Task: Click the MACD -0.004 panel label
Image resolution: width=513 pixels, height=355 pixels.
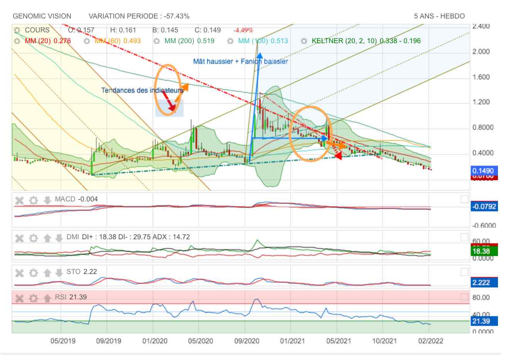Action: tap(76, 199)
